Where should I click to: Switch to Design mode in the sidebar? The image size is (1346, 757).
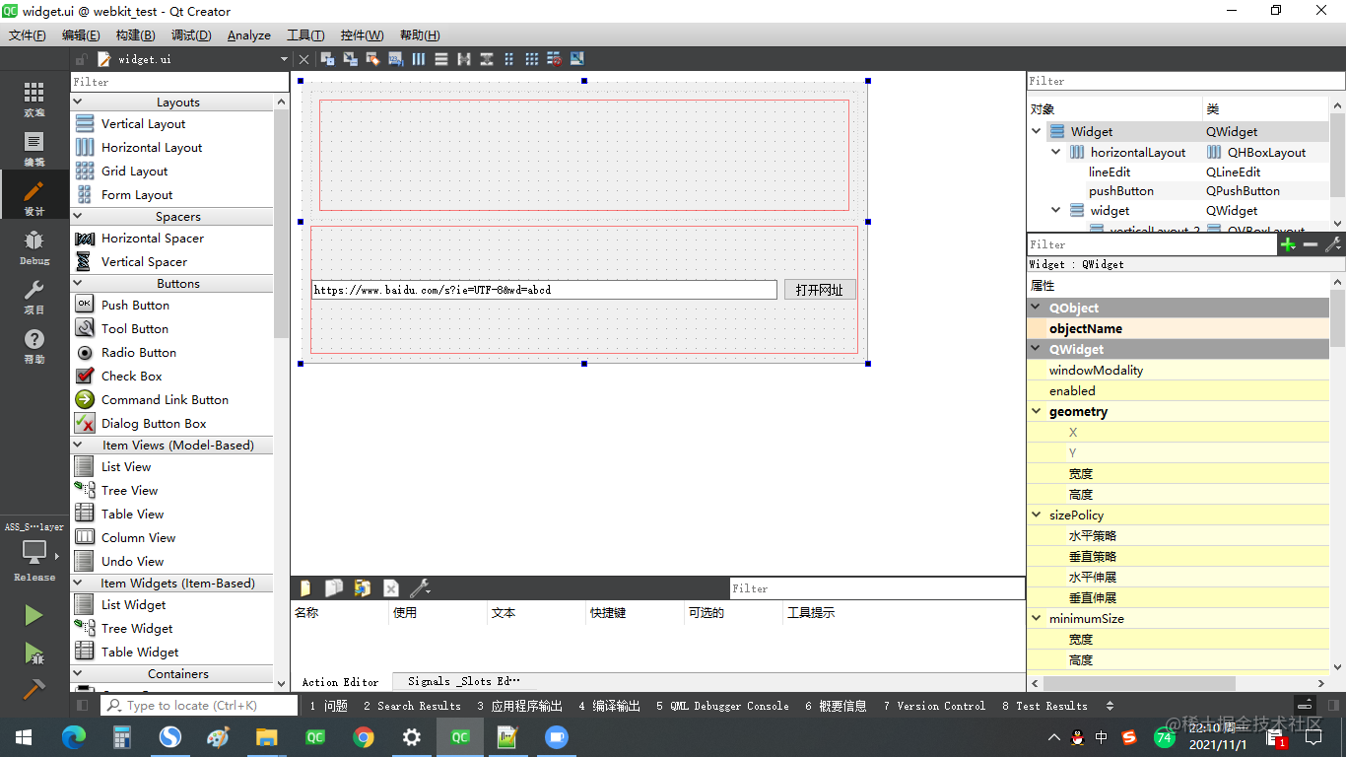click(x=34, y=194)
